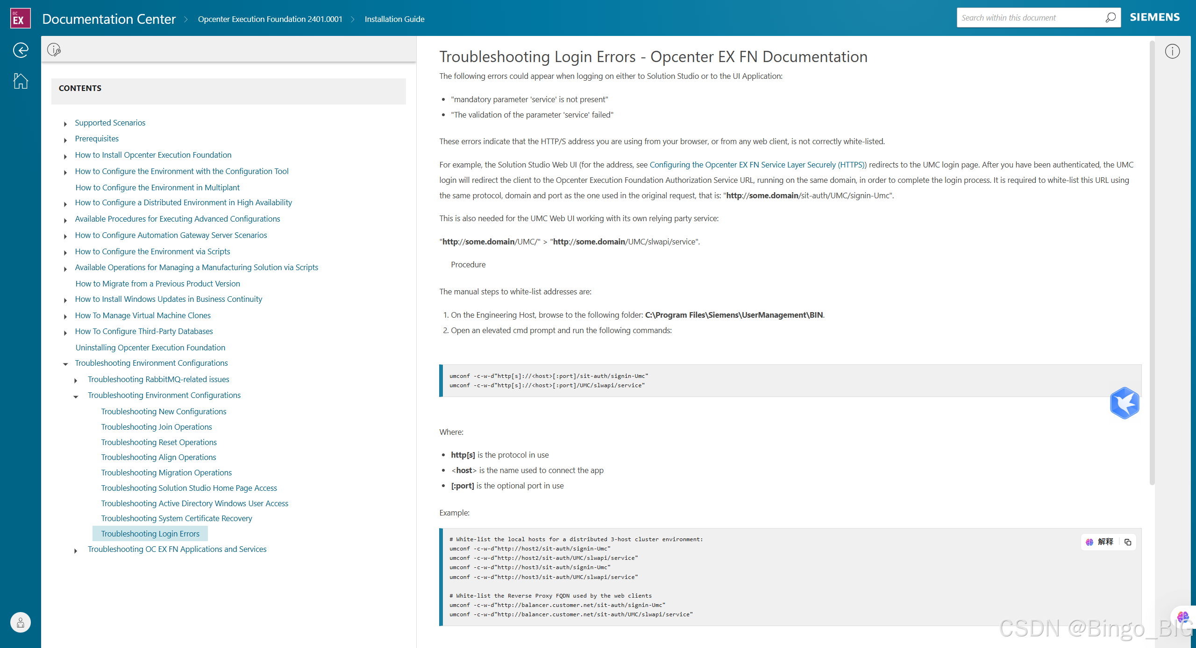This screenshot has width=1196, height=648.
Task: Collapse top-level Troubleshooting Environment Configurations arrow
Action: click(x=65, y=364)
